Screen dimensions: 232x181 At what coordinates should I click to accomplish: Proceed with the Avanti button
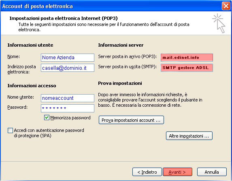[178, 172]
